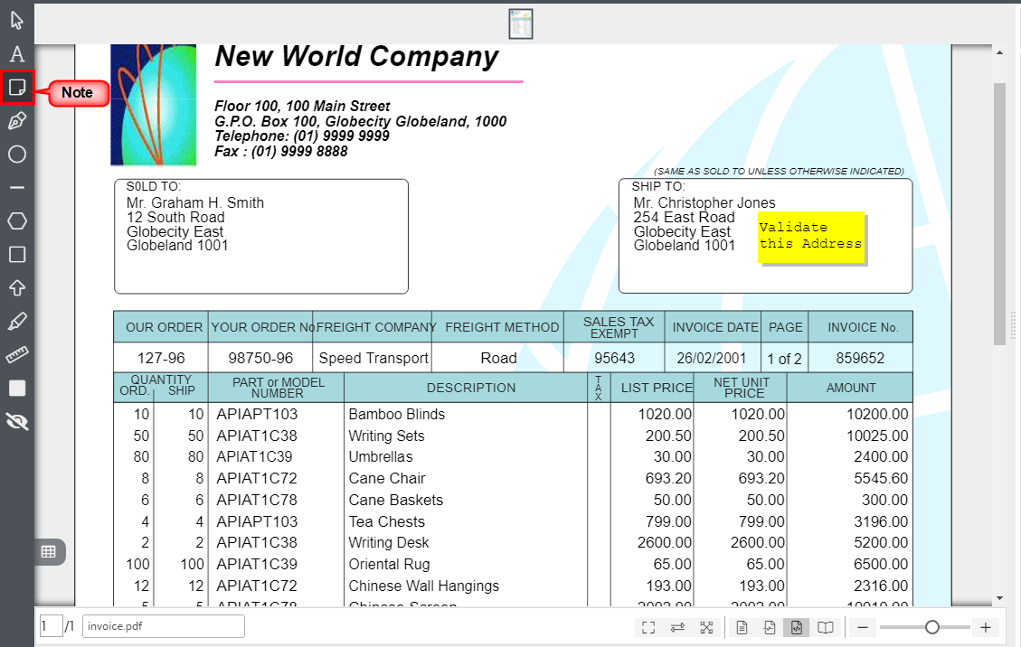
Task: Select the rectangle shape tool
Action: [17, 255]
